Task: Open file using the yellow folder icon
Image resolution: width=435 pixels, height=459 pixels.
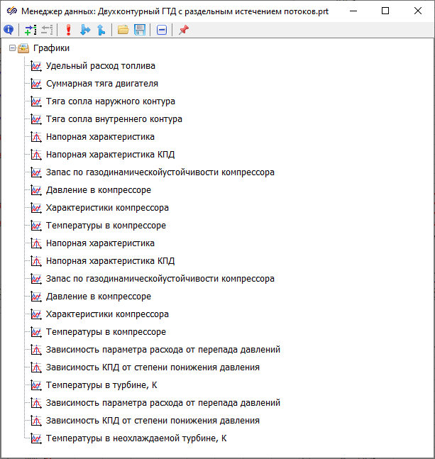Action: (x=123, y=31)
